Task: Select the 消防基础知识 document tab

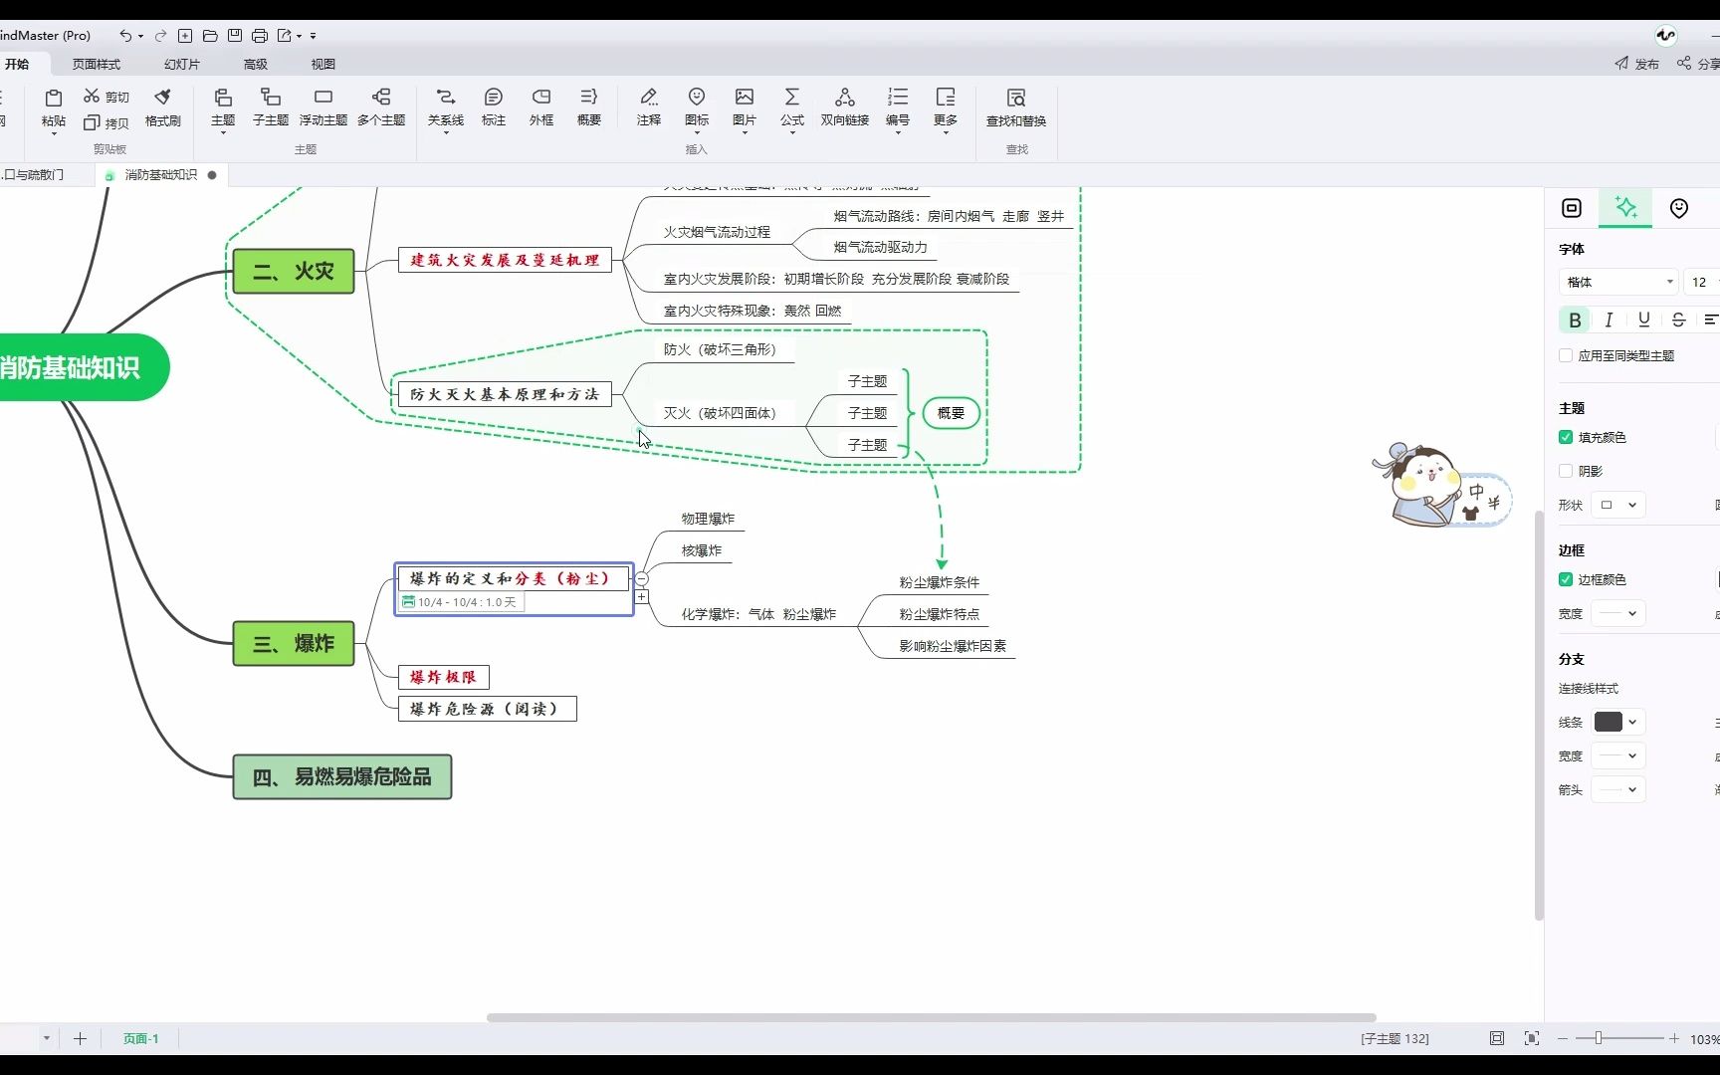Action: point(161,174)
